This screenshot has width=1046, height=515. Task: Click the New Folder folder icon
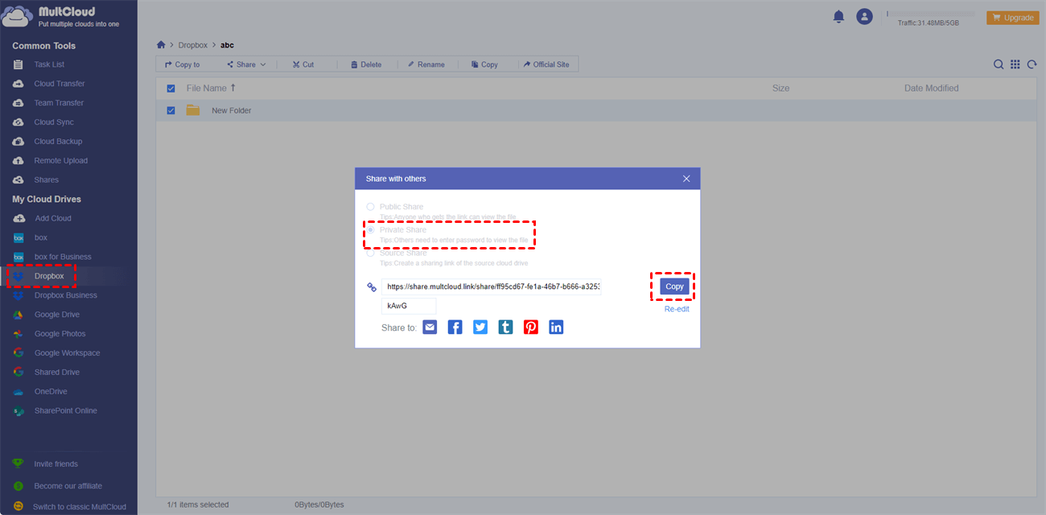click(193, 110)
